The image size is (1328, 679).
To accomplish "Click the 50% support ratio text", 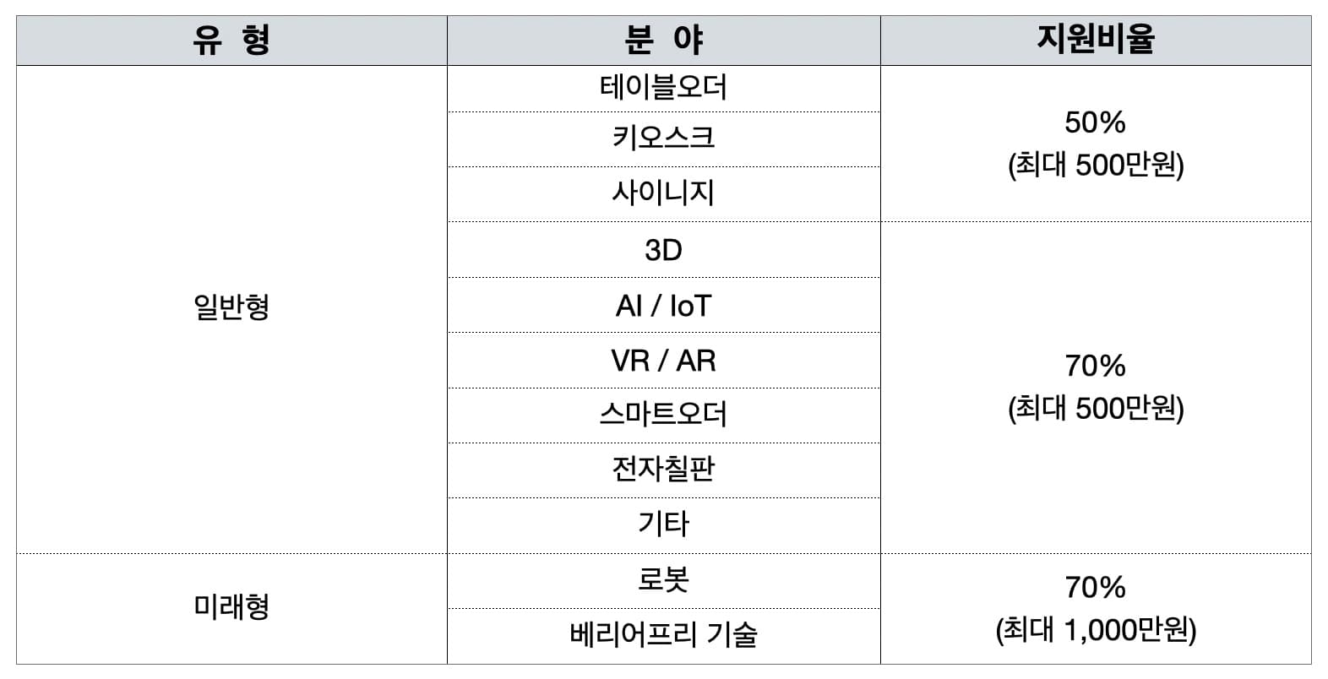I will tap(1095, 123).
